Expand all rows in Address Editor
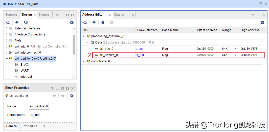269x132 pixels. point(103,23)
